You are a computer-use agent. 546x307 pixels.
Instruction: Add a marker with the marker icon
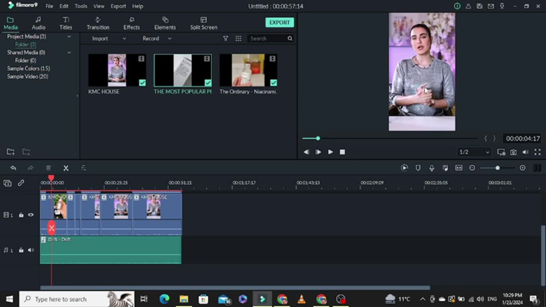pyautogui.click(x=418, y=168)
